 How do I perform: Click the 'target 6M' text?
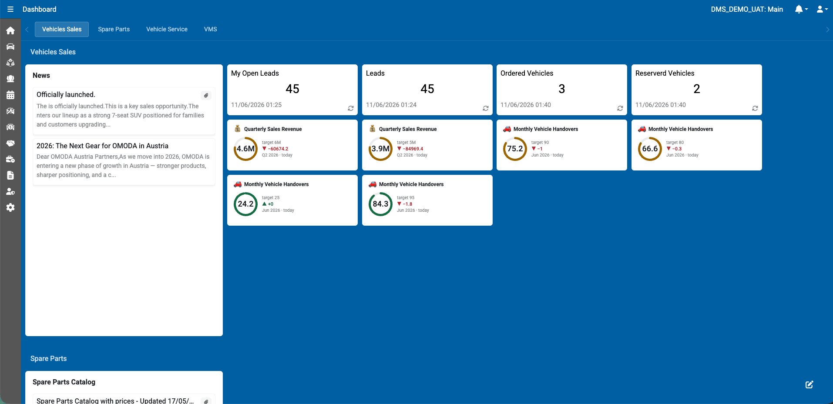271,143
